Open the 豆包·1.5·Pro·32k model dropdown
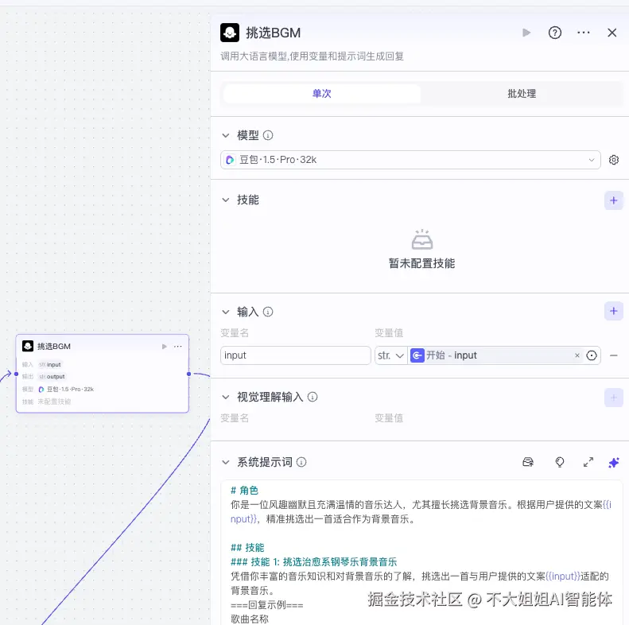629x625 pixels. 410,160
